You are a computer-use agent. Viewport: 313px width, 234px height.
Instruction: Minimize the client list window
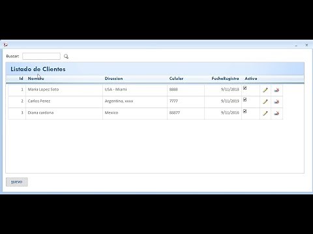pos(296,45)
